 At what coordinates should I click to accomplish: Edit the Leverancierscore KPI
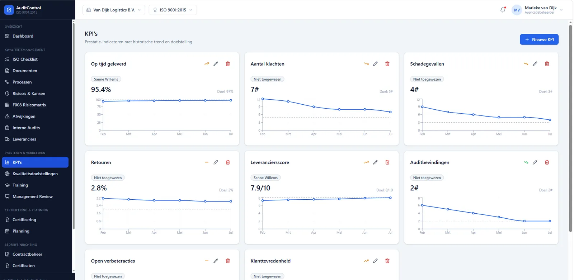coord(375,162)
